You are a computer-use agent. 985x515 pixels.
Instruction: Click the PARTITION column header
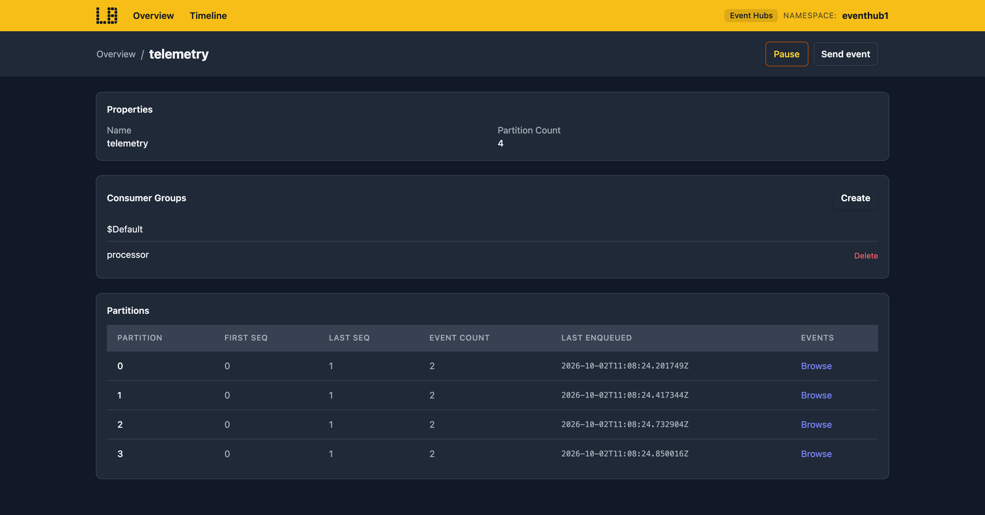click(x=139, y=338)
